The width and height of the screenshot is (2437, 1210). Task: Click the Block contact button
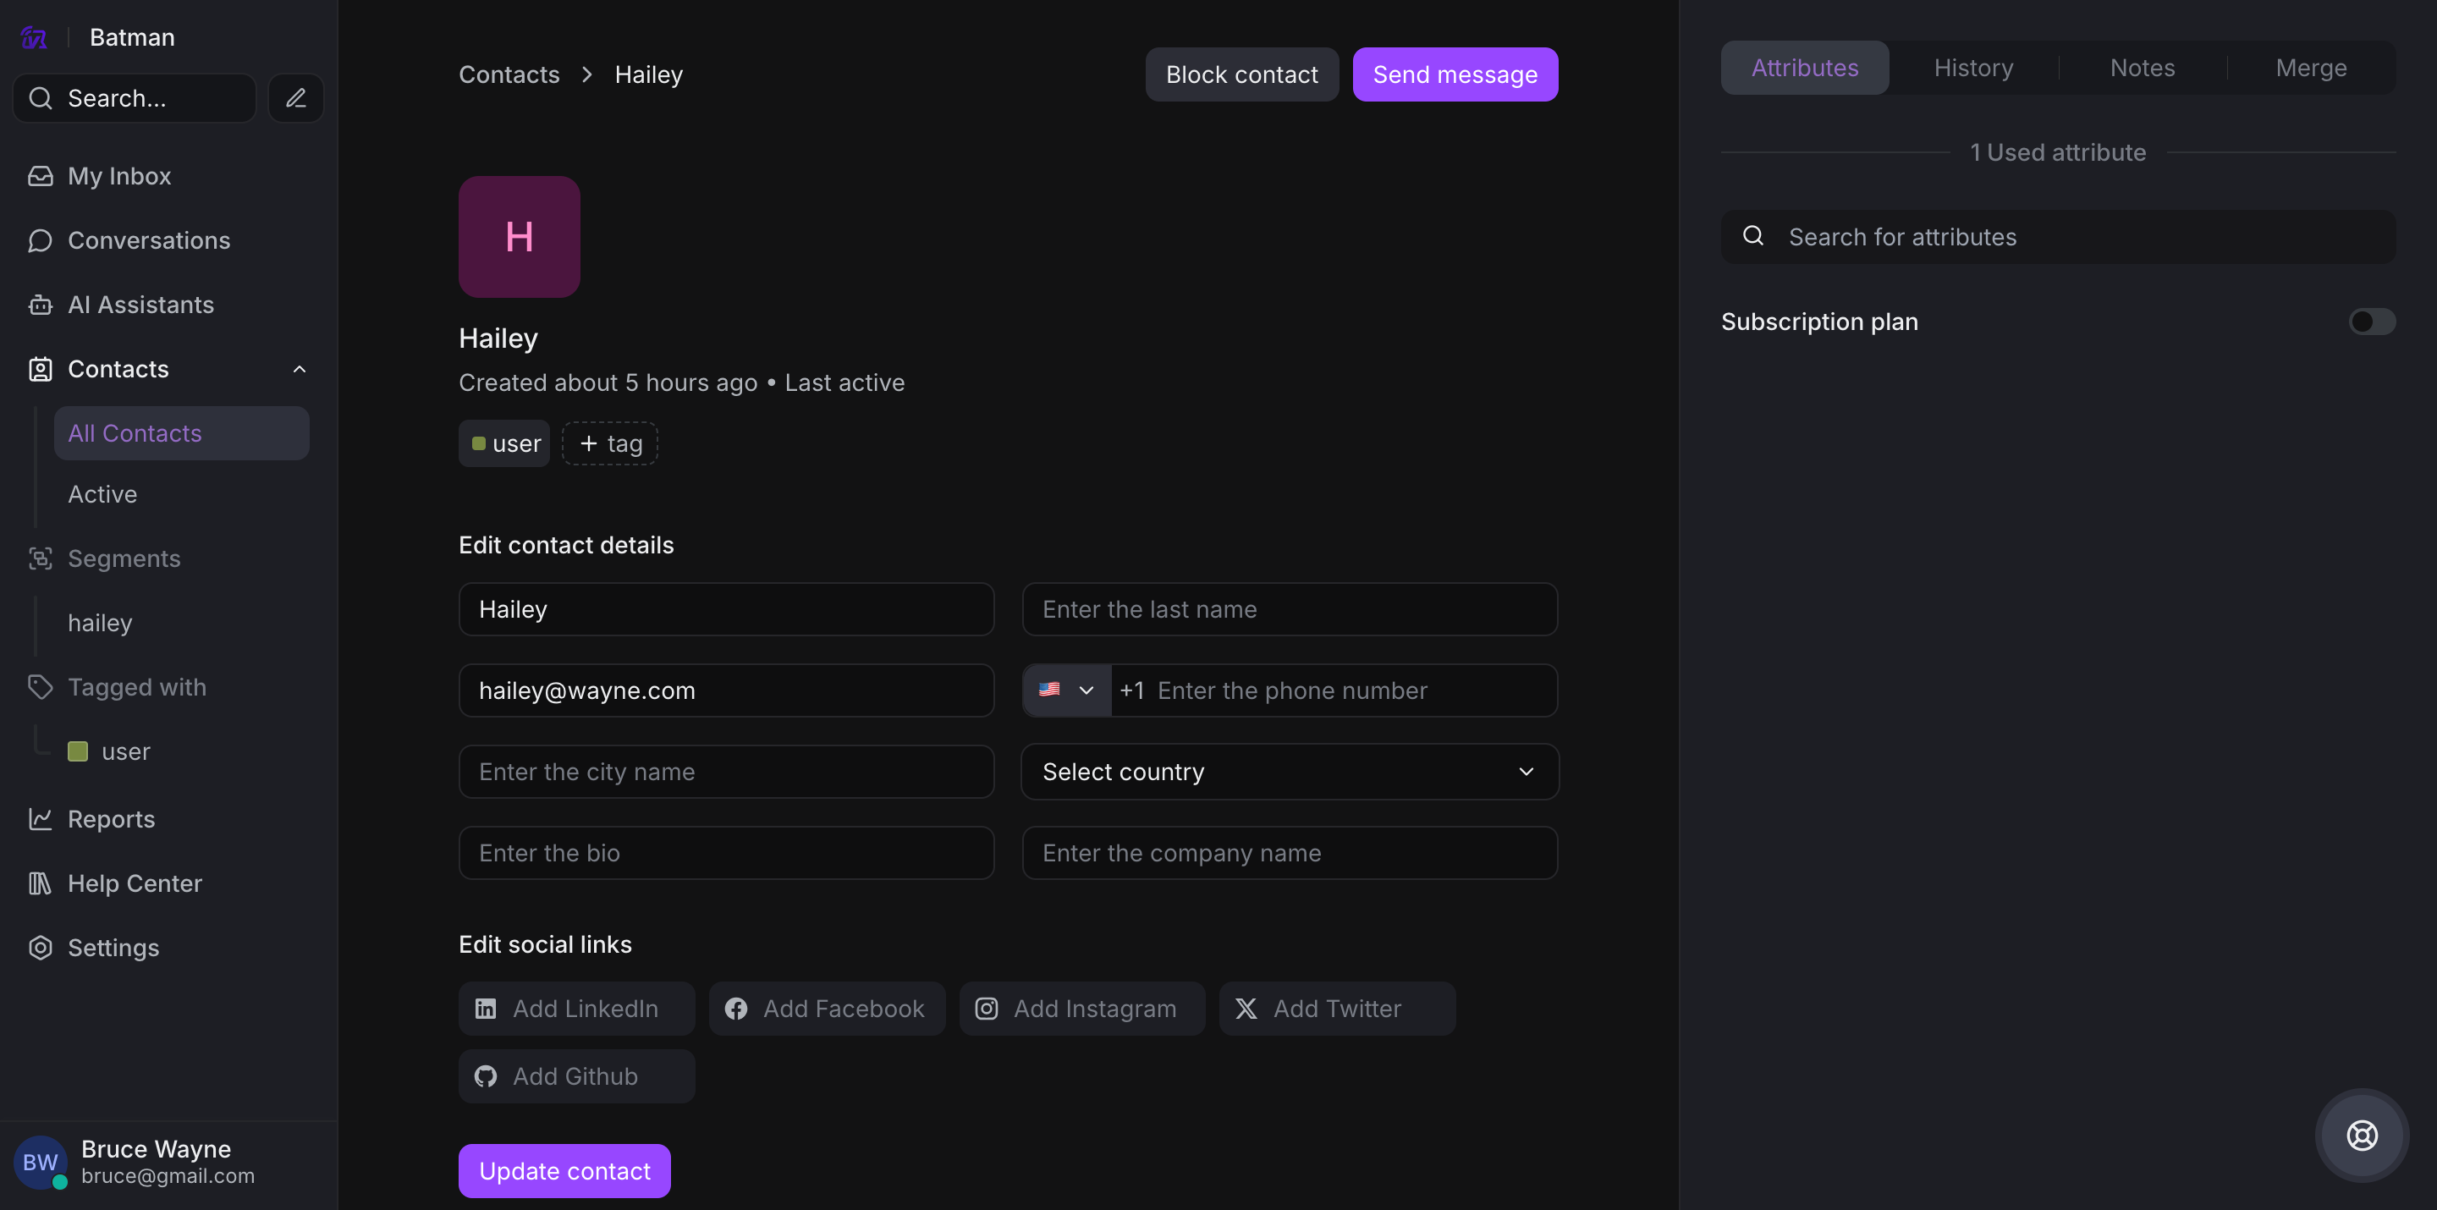(1241, 74)
